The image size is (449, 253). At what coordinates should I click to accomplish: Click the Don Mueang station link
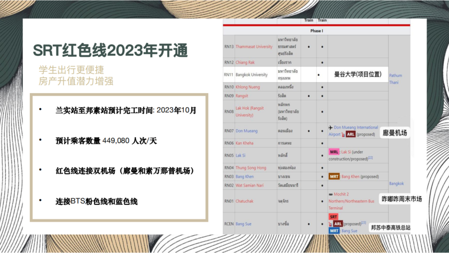[x=246, y=131]
